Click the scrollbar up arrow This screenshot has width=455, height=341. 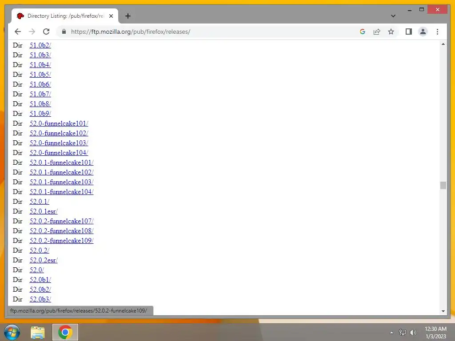(x=443, y=44)
